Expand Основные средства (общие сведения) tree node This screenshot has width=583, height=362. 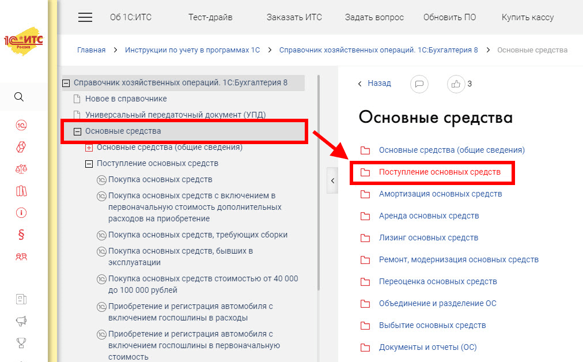(89, 148)
